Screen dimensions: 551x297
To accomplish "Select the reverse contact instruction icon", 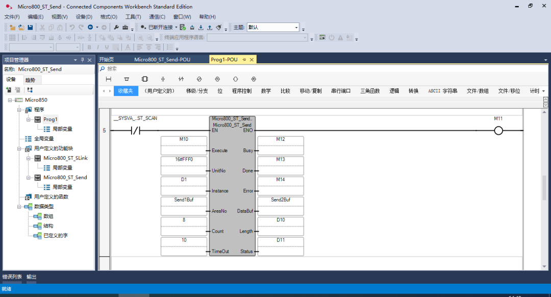I will click(181, 79).
